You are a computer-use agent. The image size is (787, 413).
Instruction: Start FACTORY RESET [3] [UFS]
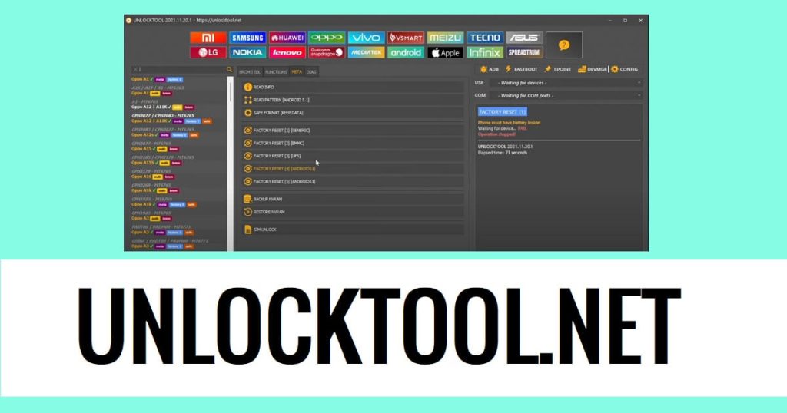tap(353, 156)
